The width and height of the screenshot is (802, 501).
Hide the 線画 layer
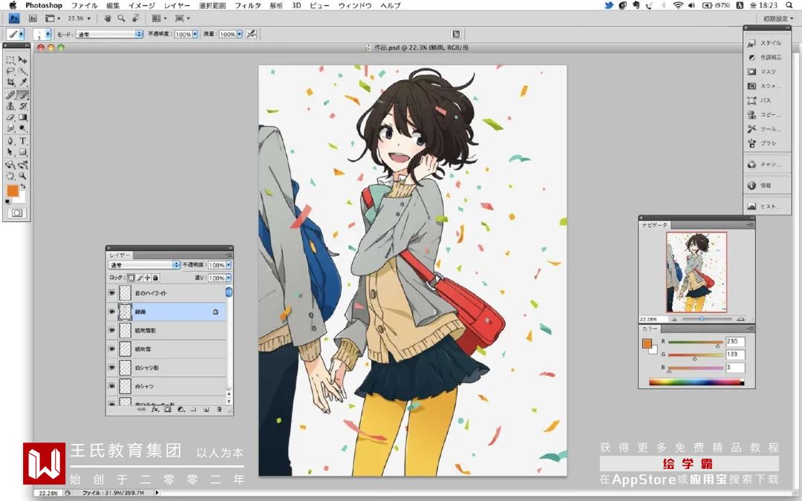click(111, 312)
